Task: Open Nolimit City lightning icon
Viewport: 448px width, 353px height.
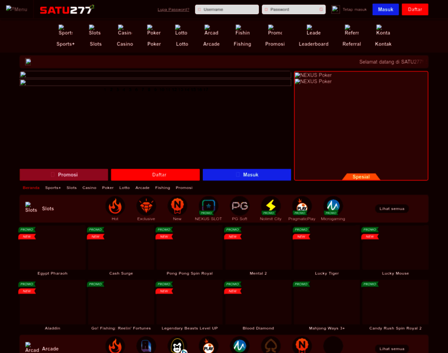Action: pos(271,206)
